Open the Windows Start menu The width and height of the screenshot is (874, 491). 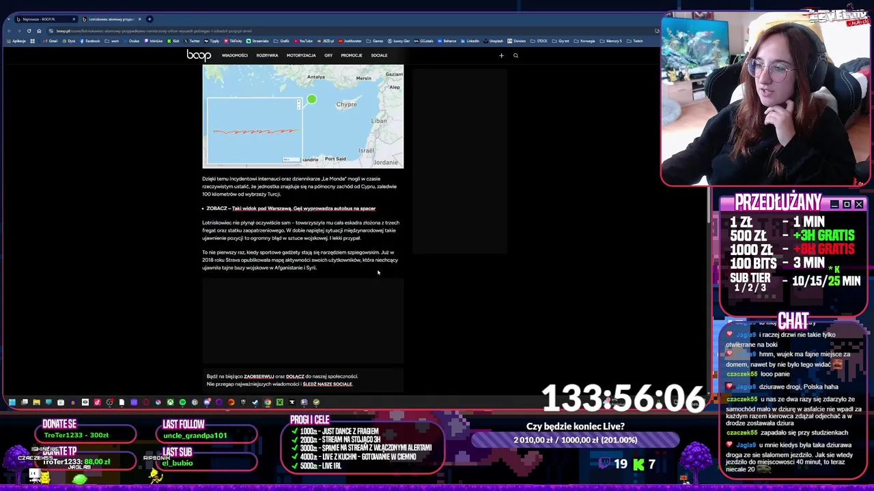click(x=12, y=402)
